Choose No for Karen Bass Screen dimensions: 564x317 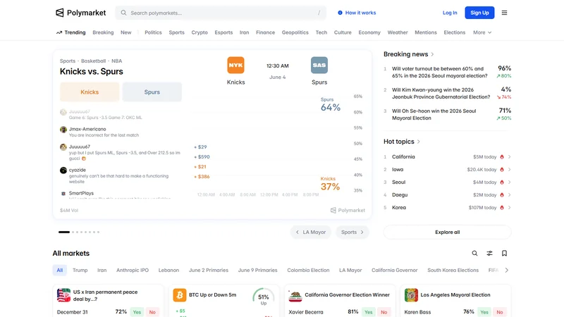click(500, 312)
